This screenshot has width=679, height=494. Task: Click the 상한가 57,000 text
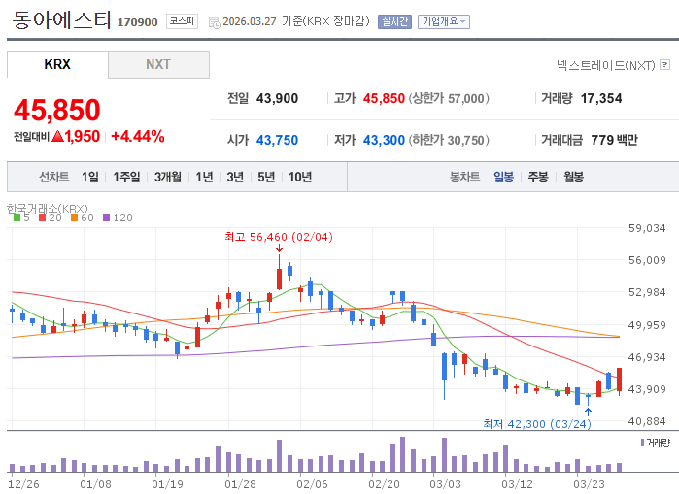[x=449, y=98]
